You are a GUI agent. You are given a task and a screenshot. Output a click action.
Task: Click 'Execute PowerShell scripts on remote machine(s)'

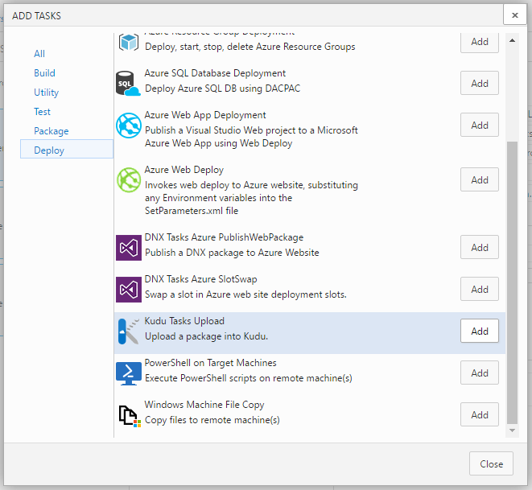click(249, 378)
